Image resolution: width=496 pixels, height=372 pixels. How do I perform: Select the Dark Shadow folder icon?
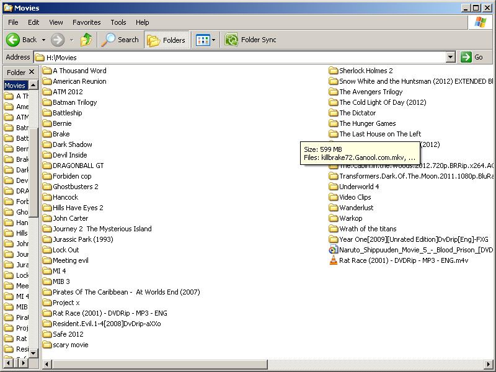(47, 144)
